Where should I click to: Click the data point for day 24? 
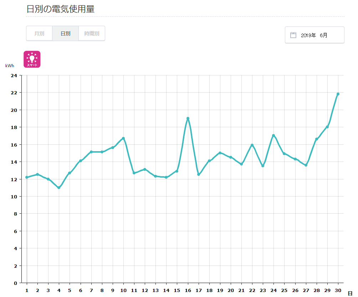tap(273, 135)
